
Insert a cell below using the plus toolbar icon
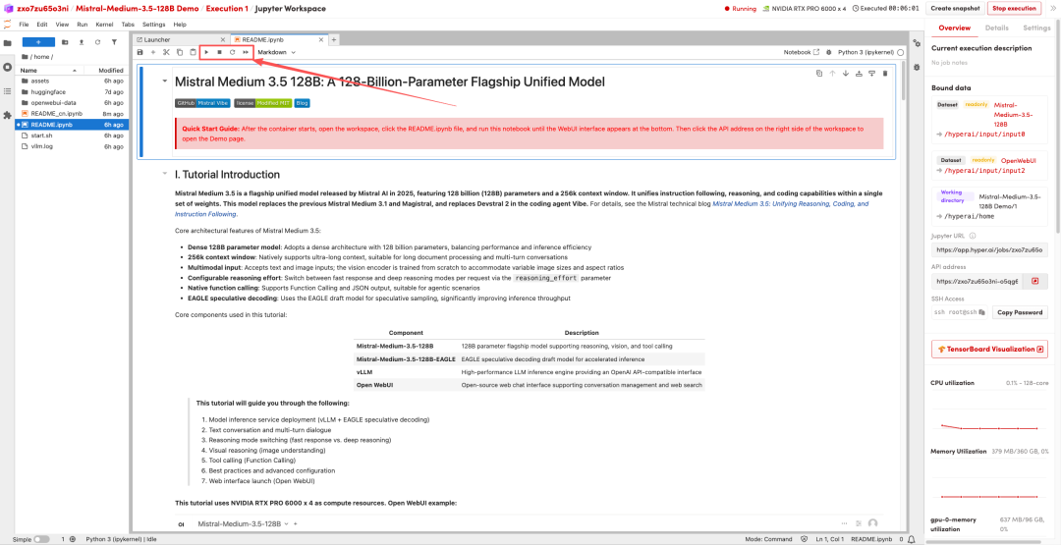tap(153, 52)
